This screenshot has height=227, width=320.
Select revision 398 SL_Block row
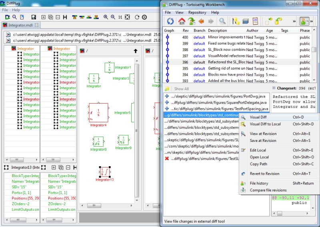click(237, 50)
